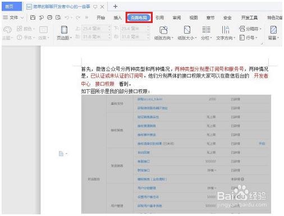Click the Print icon in quick toolbar
The width and height of the screenshot is (284, 216).
click(x=49, y=17)
